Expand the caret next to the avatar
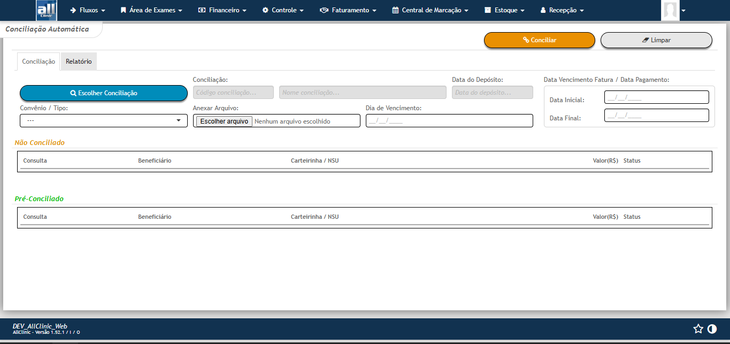 682,10
